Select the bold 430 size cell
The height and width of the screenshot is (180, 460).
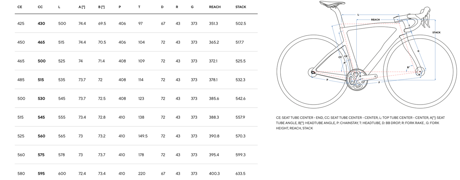[41, 24]
